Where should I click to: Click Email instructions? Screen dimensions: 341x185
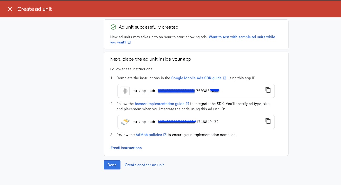click(x=126, y=148)
